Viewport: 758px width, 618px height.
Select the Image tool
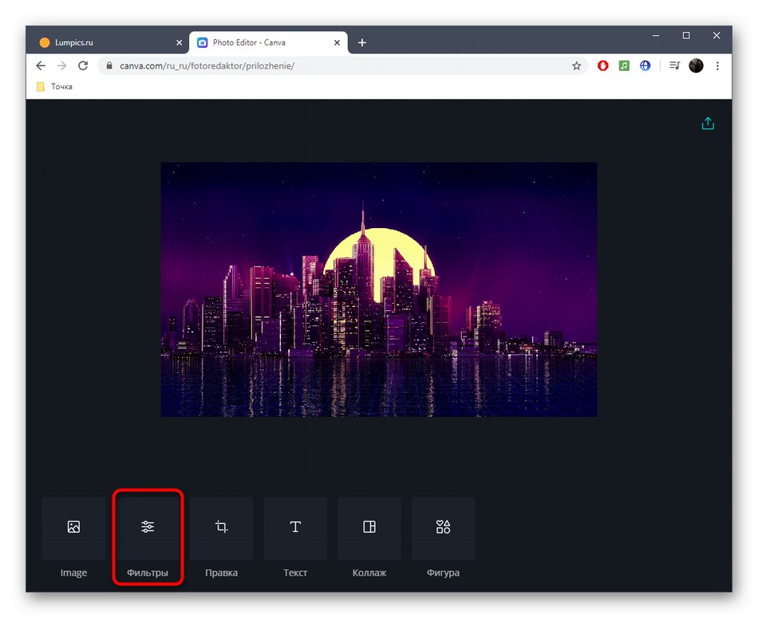(73, 528)
